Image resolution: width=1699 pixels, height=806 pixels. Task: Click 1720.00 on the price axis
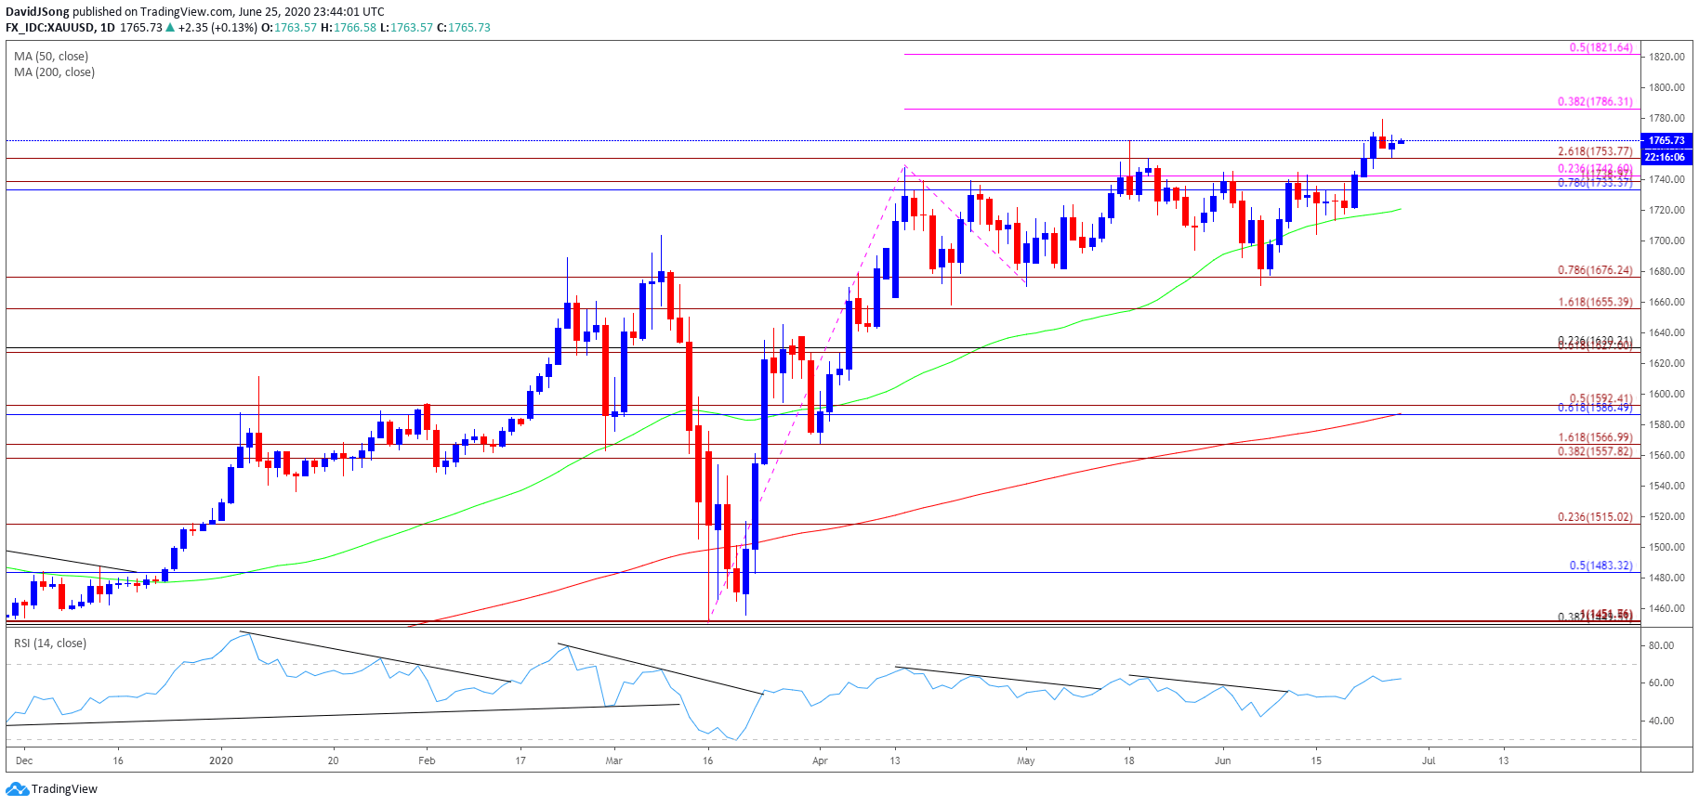pos(1667,211)
